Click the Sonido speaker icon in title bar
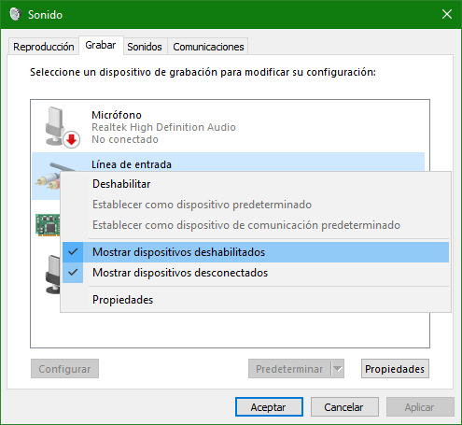Image resolution: width=462 pixels, height=425 pixels. (x=15, y=14)
